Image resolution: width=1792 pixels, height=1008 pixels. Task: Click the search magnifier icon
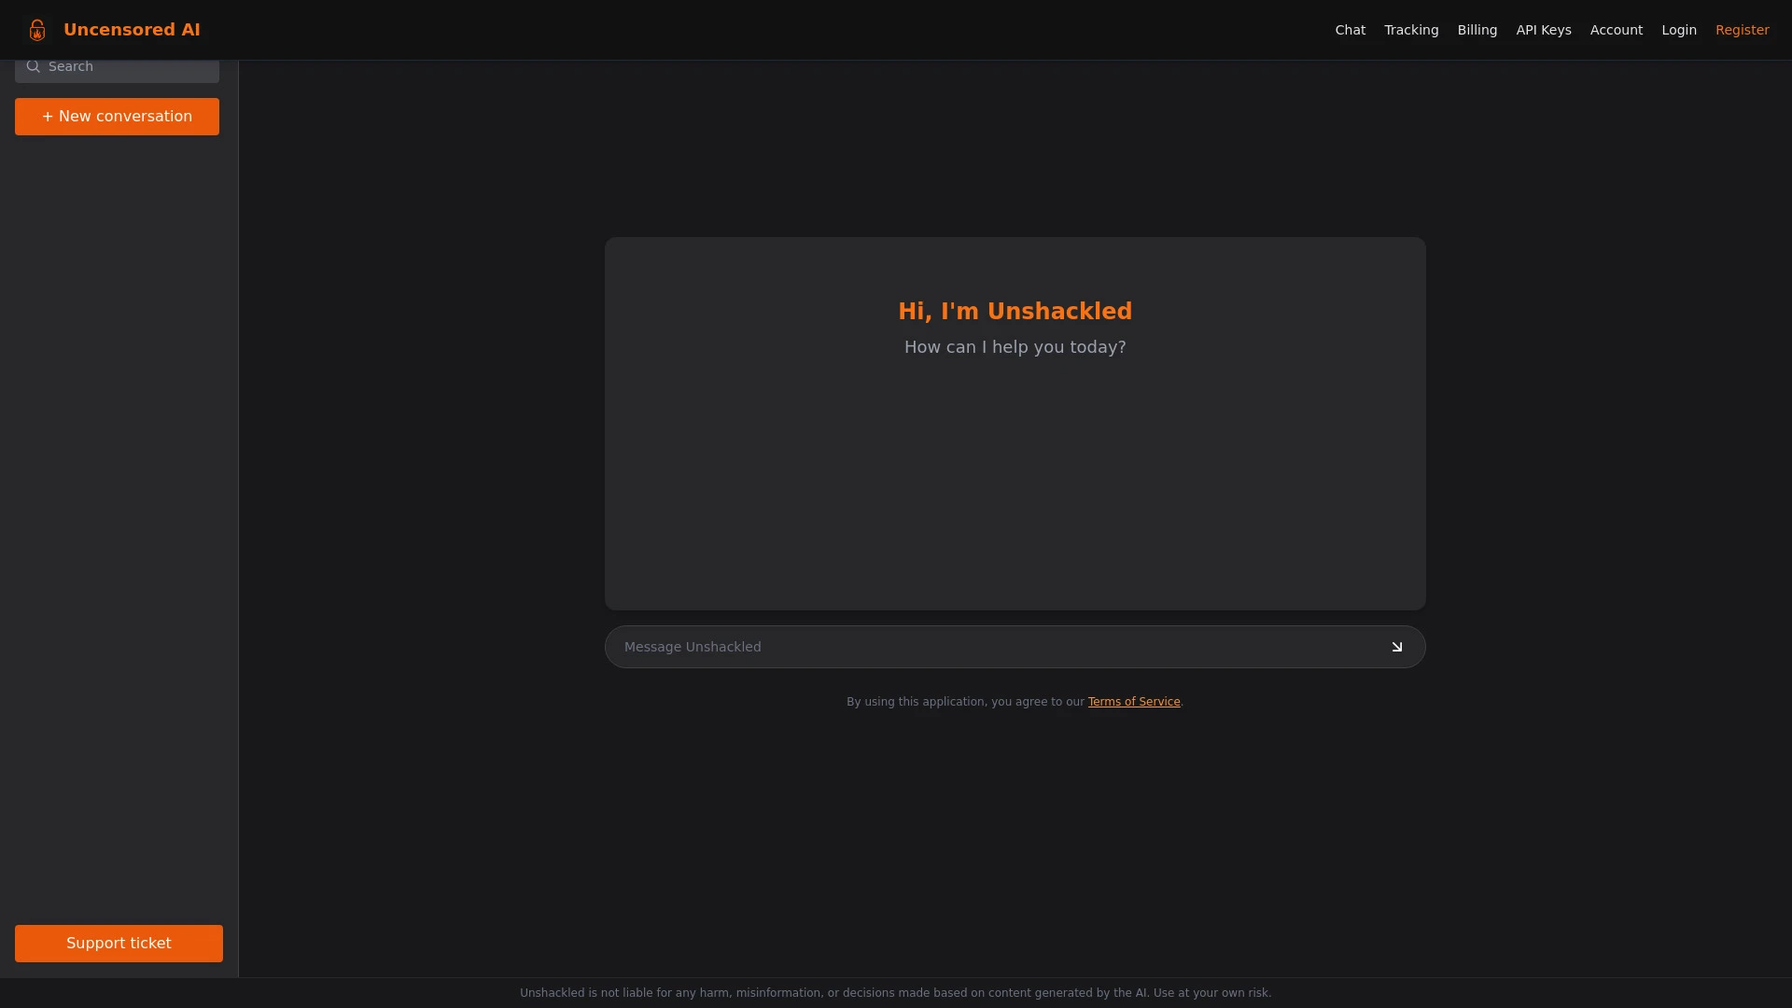click(x=34, y=66)
